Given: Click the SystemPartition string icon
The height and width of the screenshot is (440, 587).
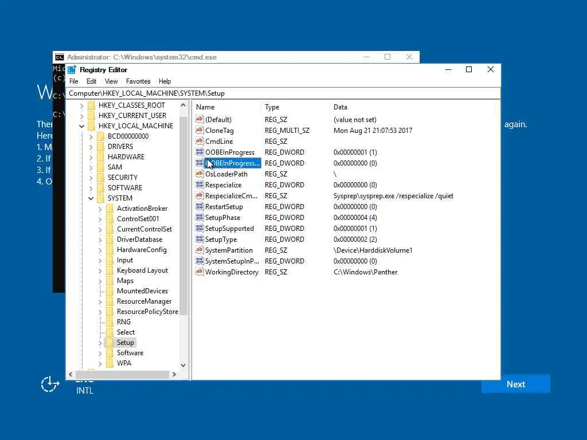Looking at the screenshot, I should [199, 250].
